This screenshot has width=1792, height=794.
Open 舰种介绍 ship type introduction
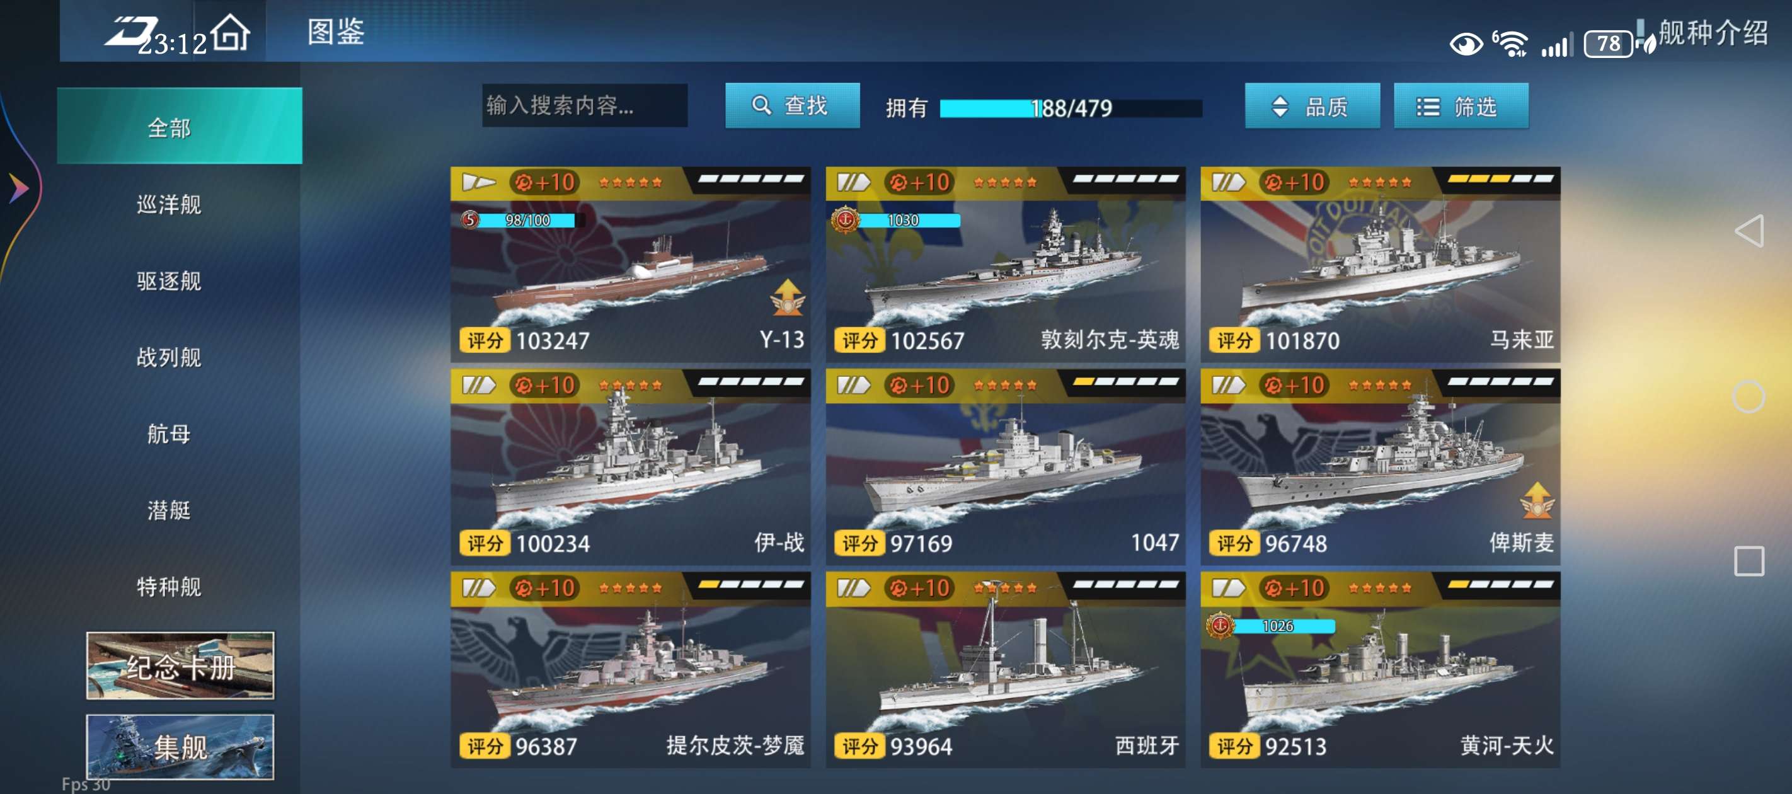click(1712, 32)
